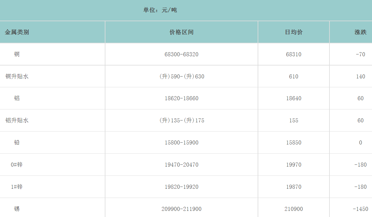The width and height of the screenshot is (372, 217).
Task: Select the 铅 metal name cell
Action: click(x=17, y=143)
